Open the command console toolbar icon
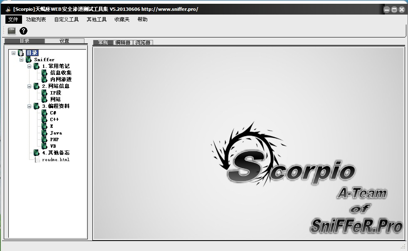 click(12, 31)
